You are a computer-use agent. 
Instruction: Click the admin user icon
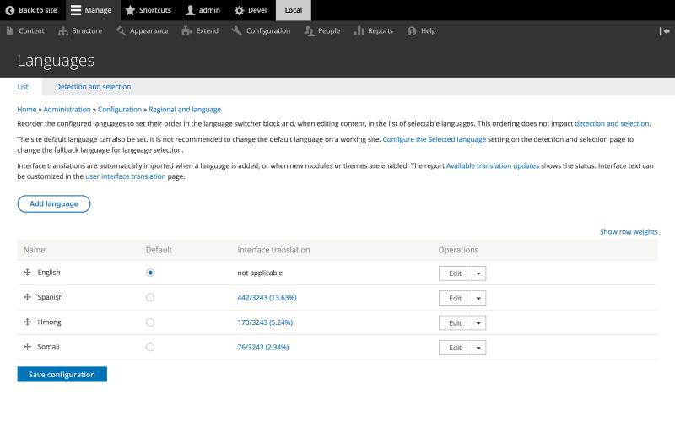191,10
